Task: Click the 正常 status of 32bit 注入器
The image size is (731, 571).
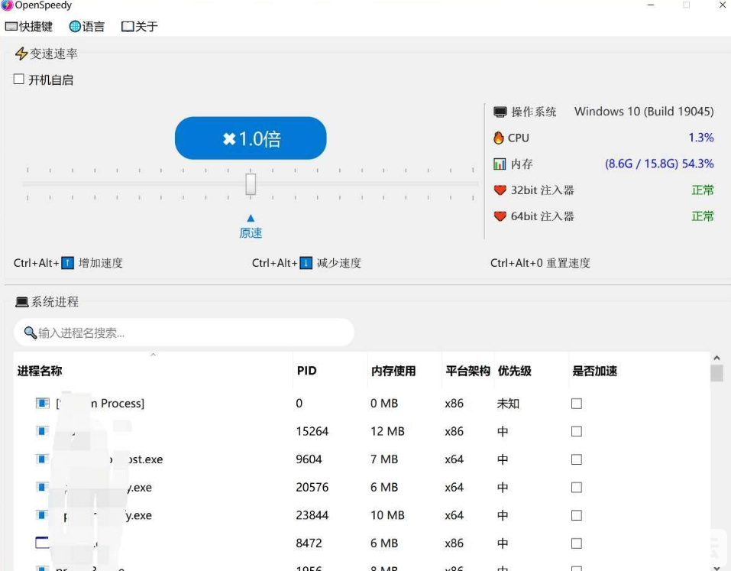Action: coord(703,190)
